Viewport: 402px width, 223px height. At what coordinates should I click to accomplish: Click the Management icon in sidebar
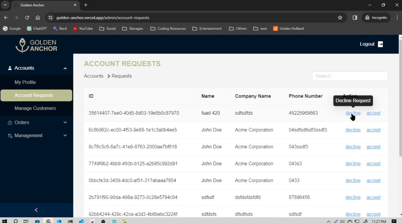coord(10,136)
